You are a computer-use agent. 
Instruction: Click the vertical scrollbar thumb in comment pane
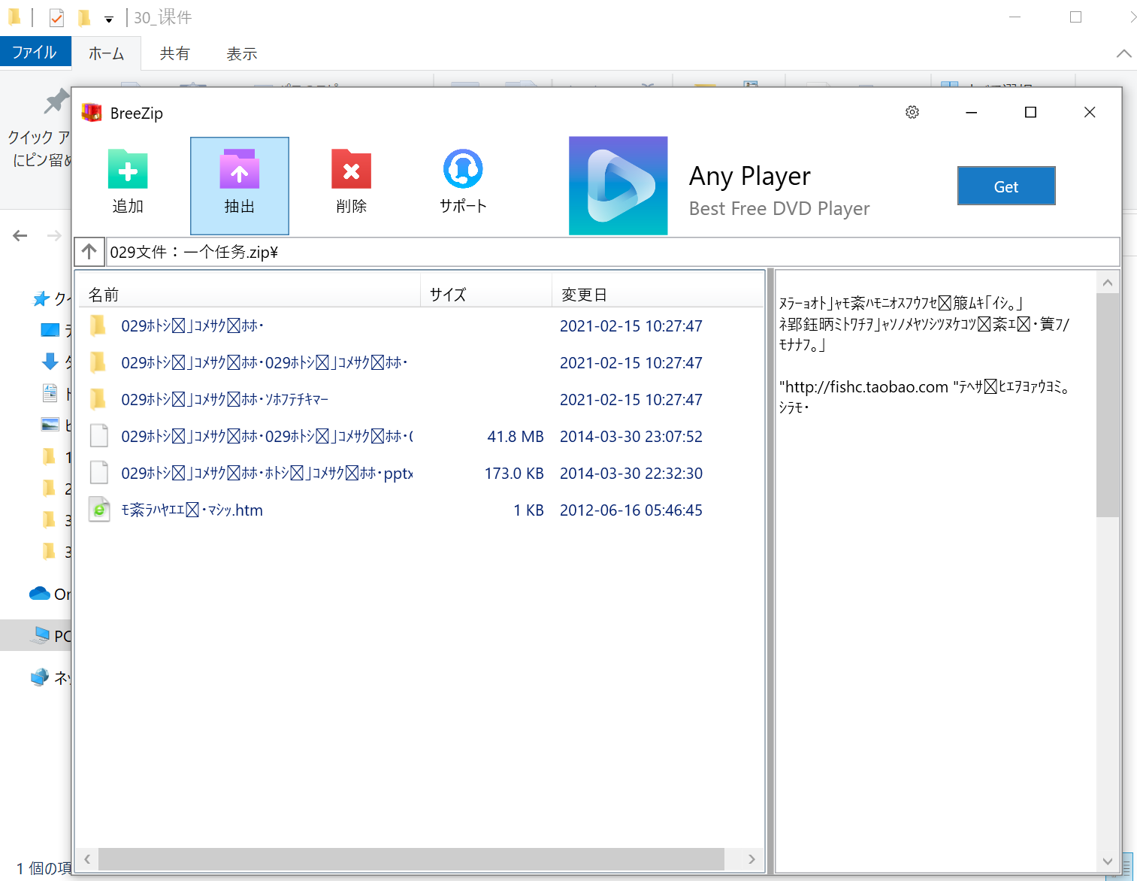(1108, 405)
